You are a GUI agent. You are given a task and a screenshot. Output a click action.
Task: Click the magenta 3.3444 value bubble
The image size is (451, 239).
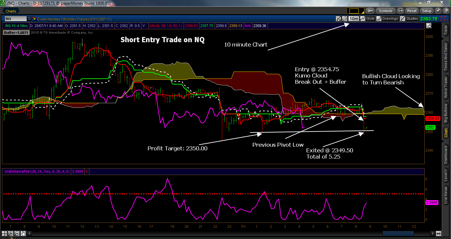pos(432,203)
